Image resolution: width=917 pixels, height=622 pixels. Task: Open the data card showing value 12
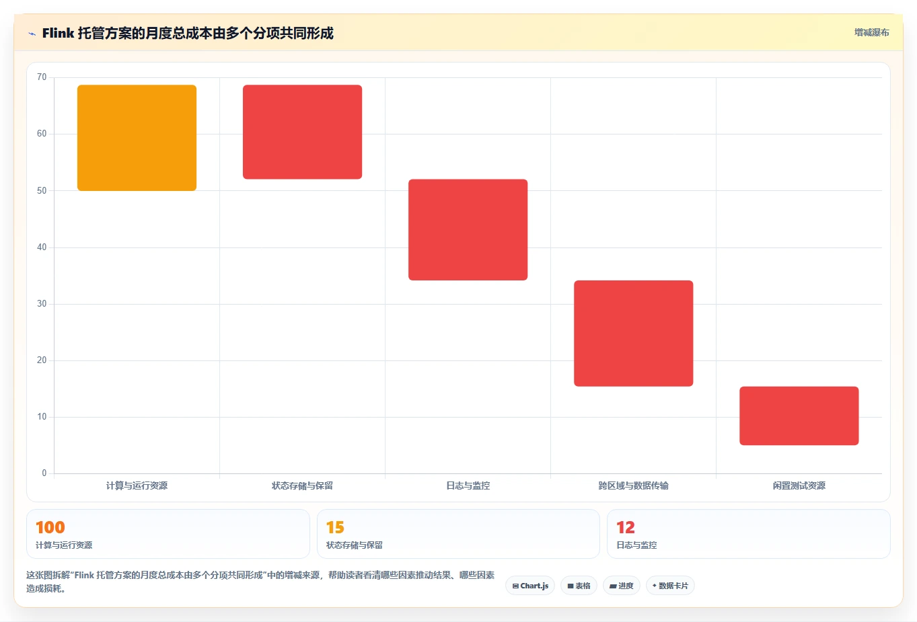pyautogui.click(x=748, y=534)
